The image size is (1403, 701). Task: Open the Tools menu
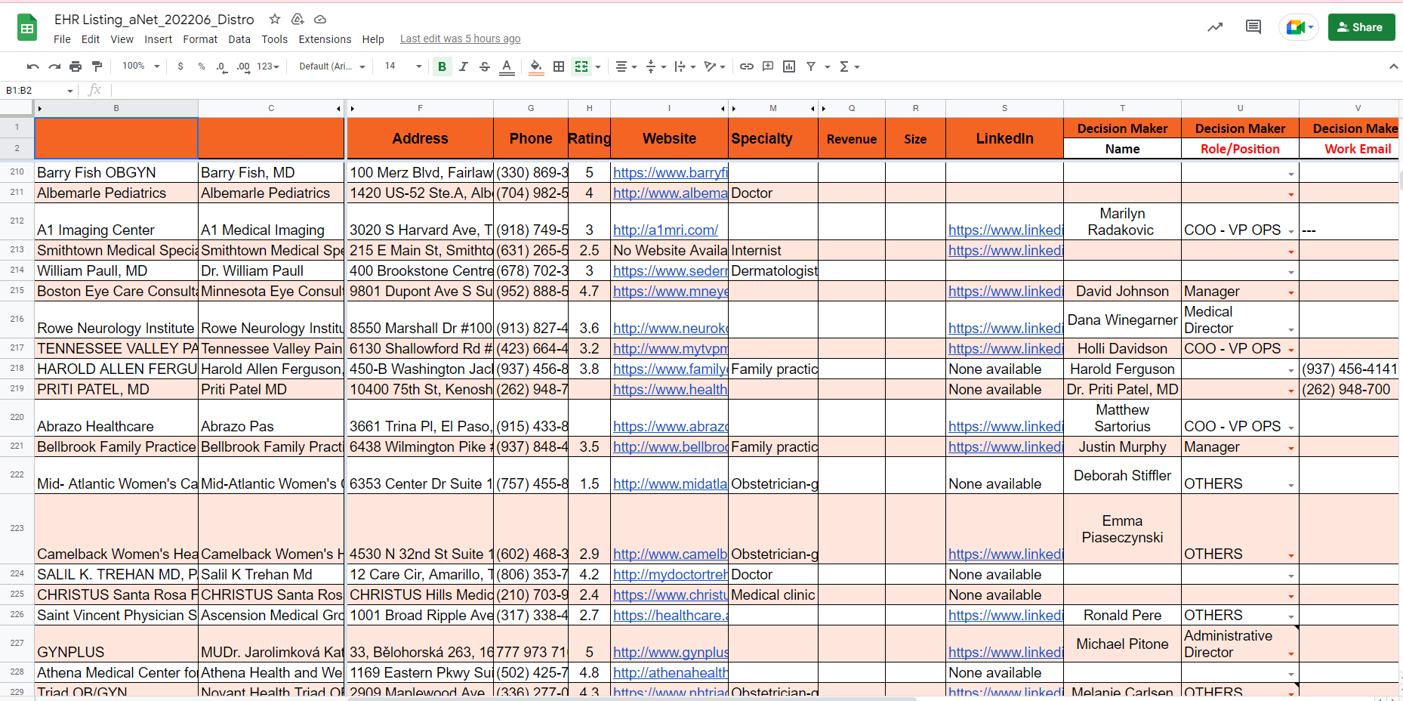tap(275, 39)
